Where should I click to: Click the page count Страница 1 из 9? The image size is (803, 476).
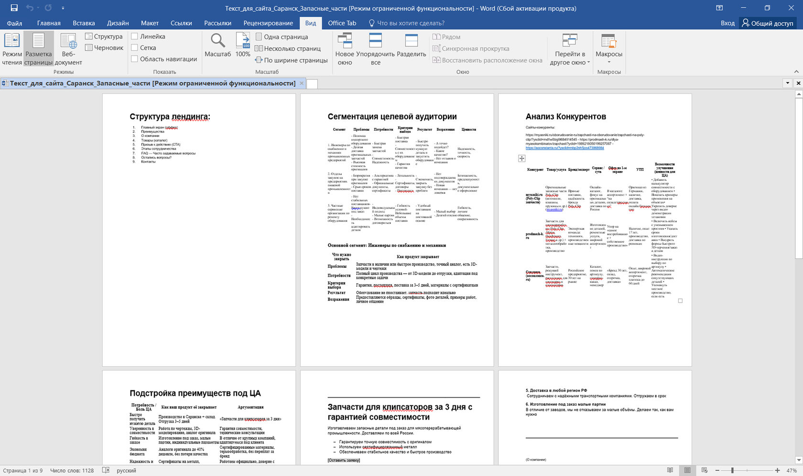tap(22, 470)
